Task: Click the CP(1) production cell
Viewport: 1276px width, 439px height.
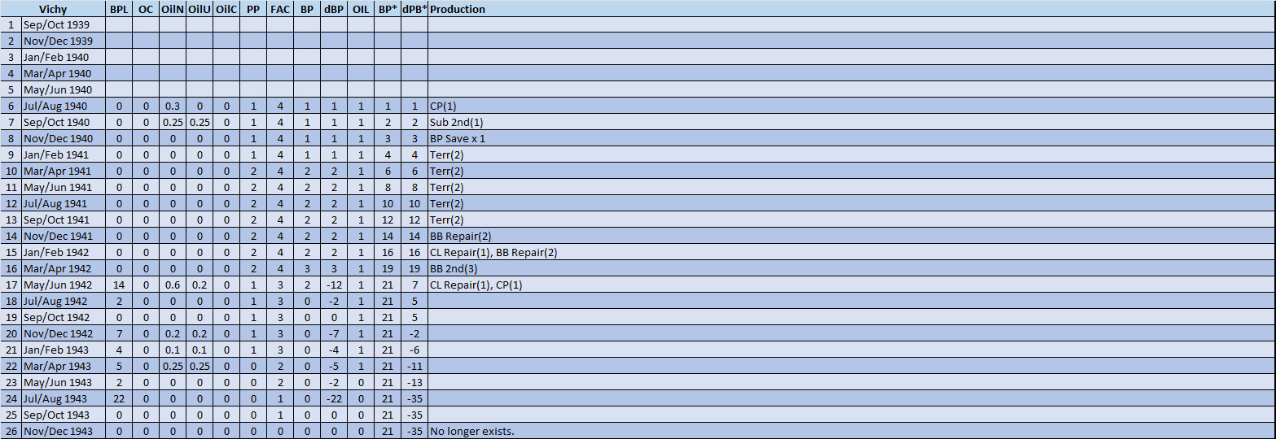Action: [x=852, y=106]
